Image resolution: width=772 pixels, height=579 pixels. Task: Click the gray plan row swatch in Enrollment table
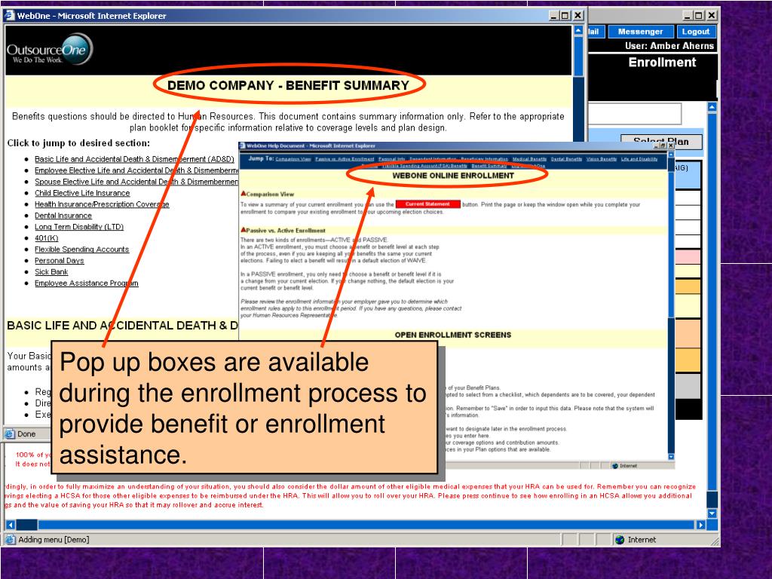pos(688,386)
